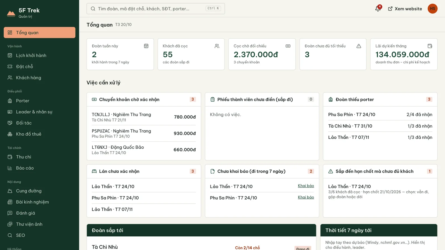Image resolution: width=445 pixels, height=250 pixels.
Task: Click the Thư viện ảnh sidebar icon
Action: [x=10, y=224]
